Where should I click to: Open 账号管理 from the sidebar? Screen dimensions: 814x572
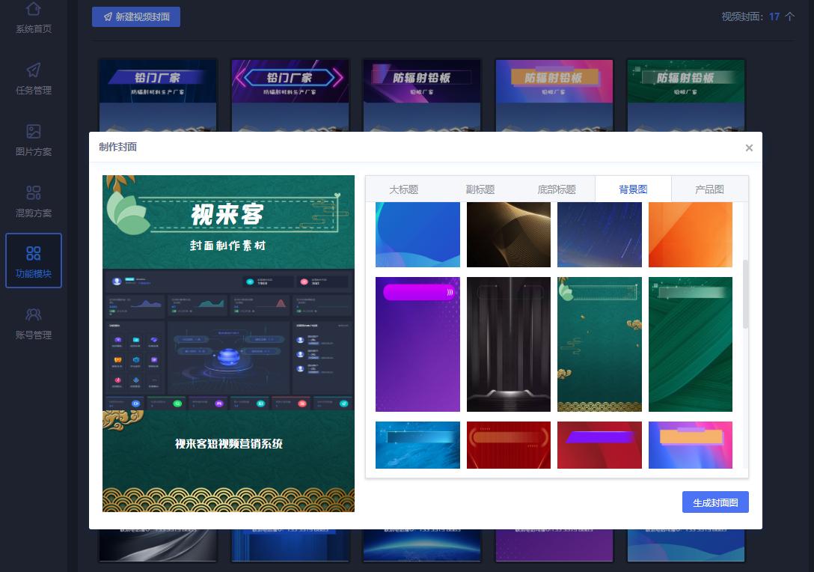click(x=33, y=323)
